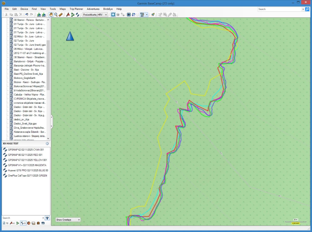312x232 pixels.
Task: Click the New Waypoint flag tool
Action: (68, 15)
